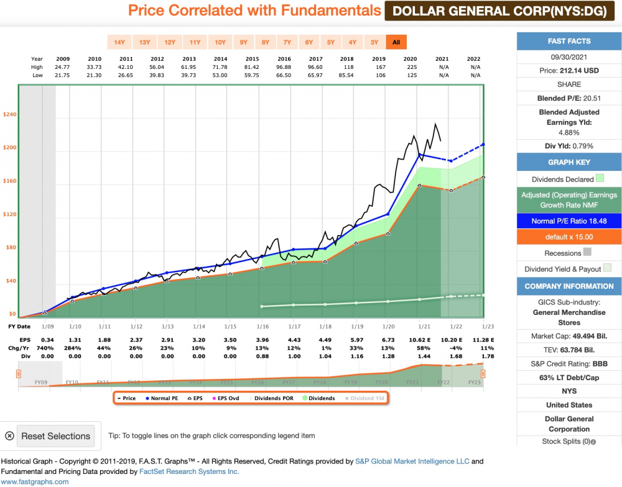Screen dimensions: 622x487
Task: Click FY09 on the mini timeline
Action: tap(41, 383)
